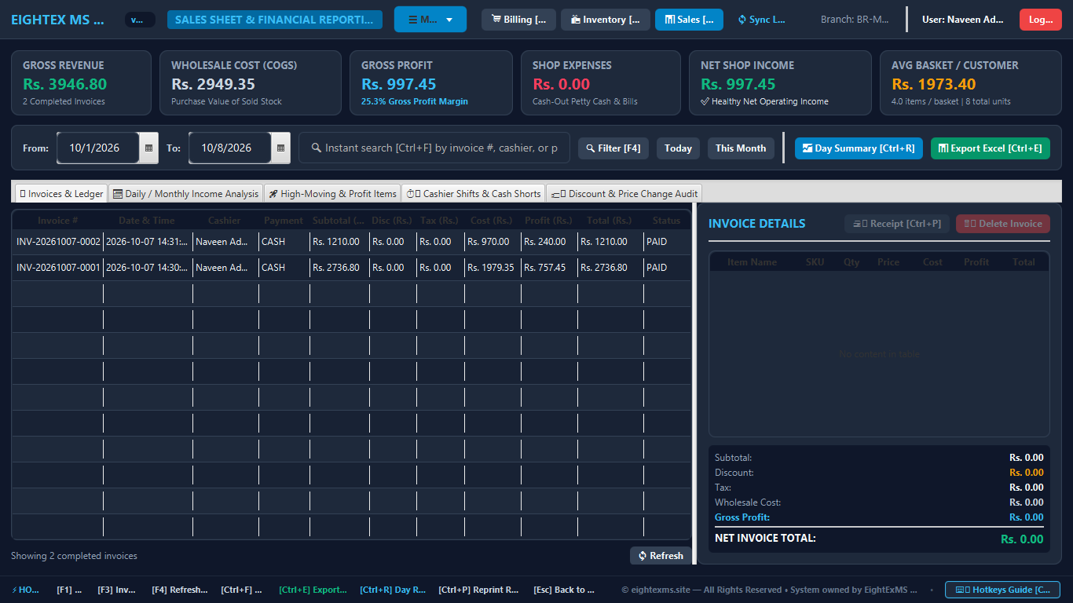Click the Net Shop Income card
The height and width of the screenshot is (603, 1073).
click(x=781, y=82)
